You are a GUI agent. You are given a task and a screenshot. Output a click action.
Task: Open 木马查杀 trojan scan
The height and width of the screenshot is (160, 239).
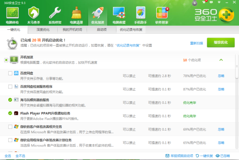(34, 15)
